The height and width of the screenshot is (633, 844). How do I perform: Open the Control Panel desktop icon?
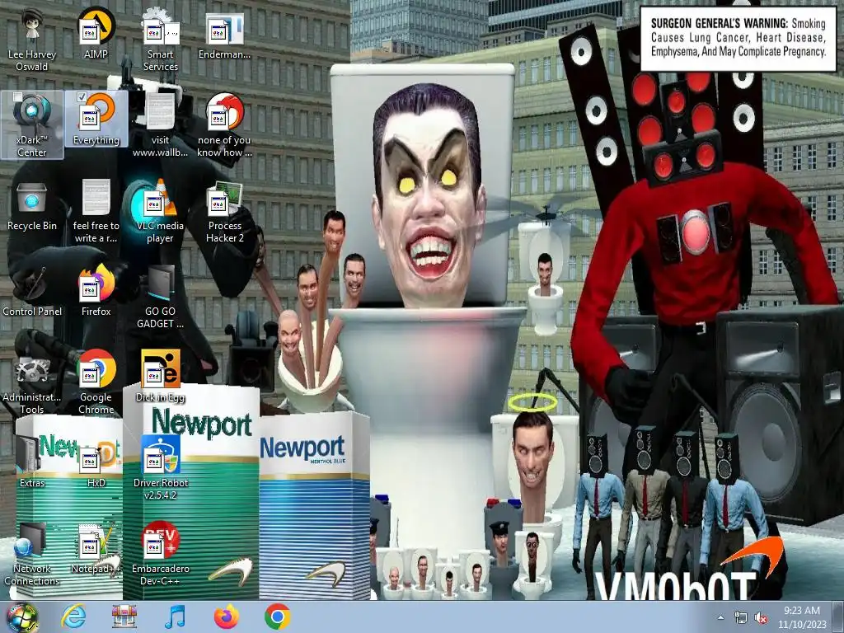pyautogui.click(x=32, y=291)
